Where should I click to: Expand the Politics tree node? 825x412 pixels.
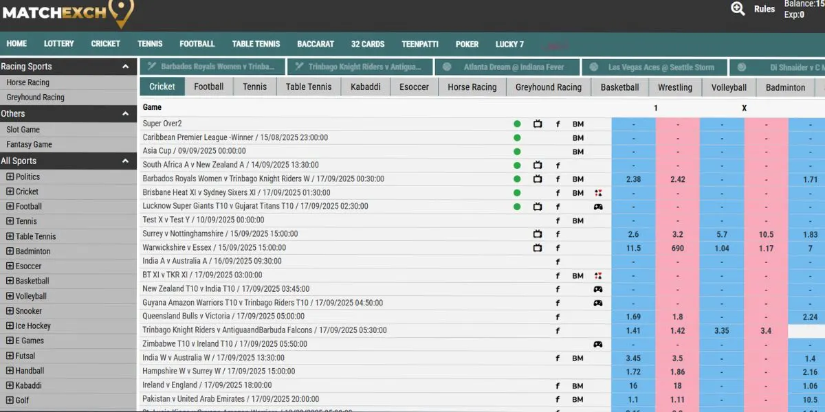tap(10, 176)
